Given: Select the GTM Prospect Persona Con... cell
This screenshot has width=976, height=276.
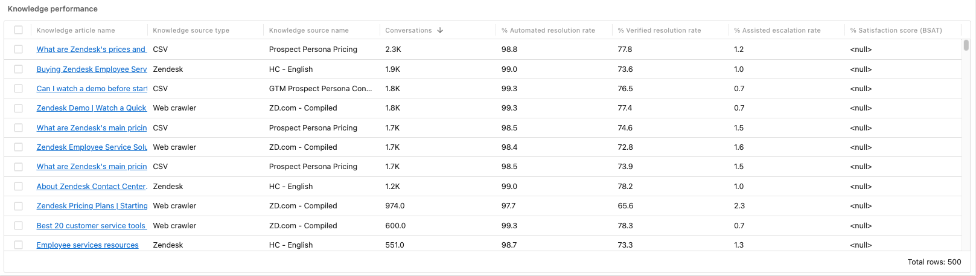Looking at the screenshot, I should (321, 89).
